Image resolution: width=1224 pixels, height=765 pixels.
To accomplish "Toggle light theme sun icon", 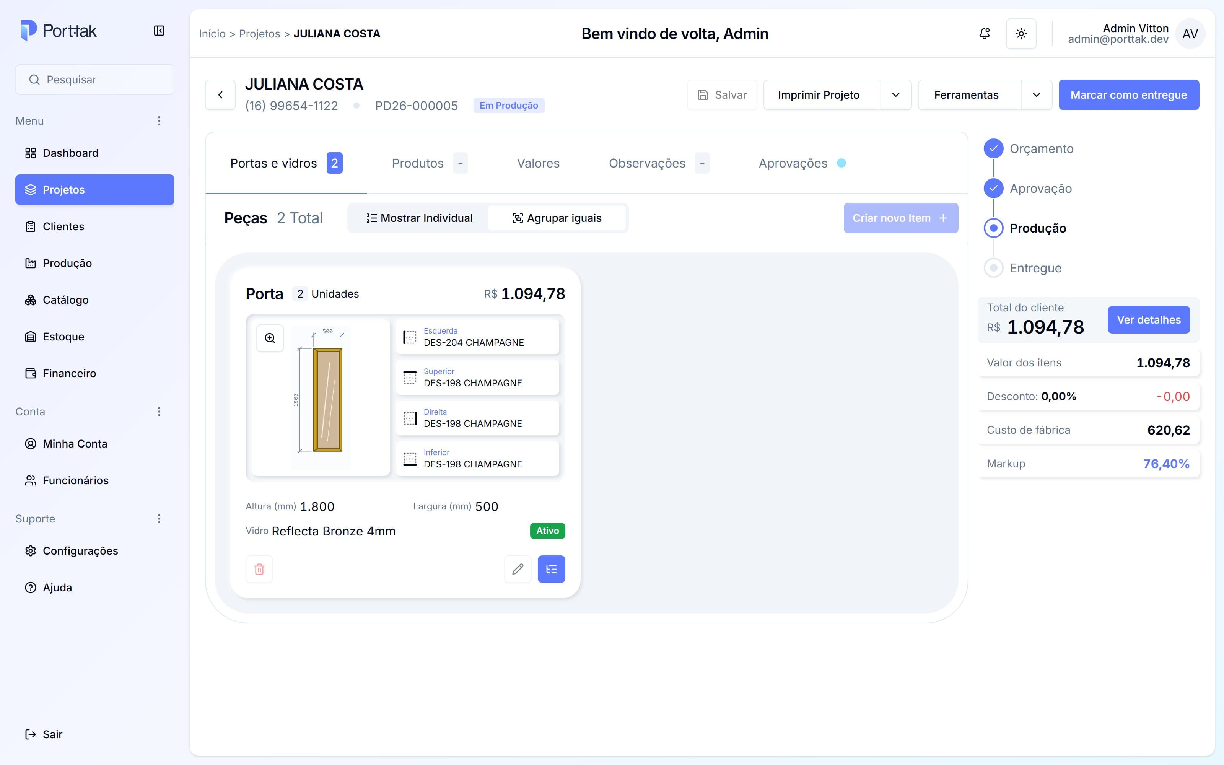I will click(1021, 34).
